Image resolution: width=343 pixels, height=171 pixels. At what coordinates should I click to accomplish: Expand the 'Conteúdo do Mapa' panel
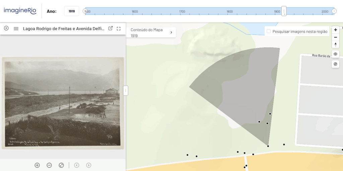coord(171,32)
